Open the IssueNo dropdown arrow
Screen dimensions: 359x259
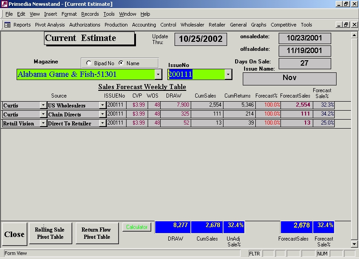tap(228, 74)
